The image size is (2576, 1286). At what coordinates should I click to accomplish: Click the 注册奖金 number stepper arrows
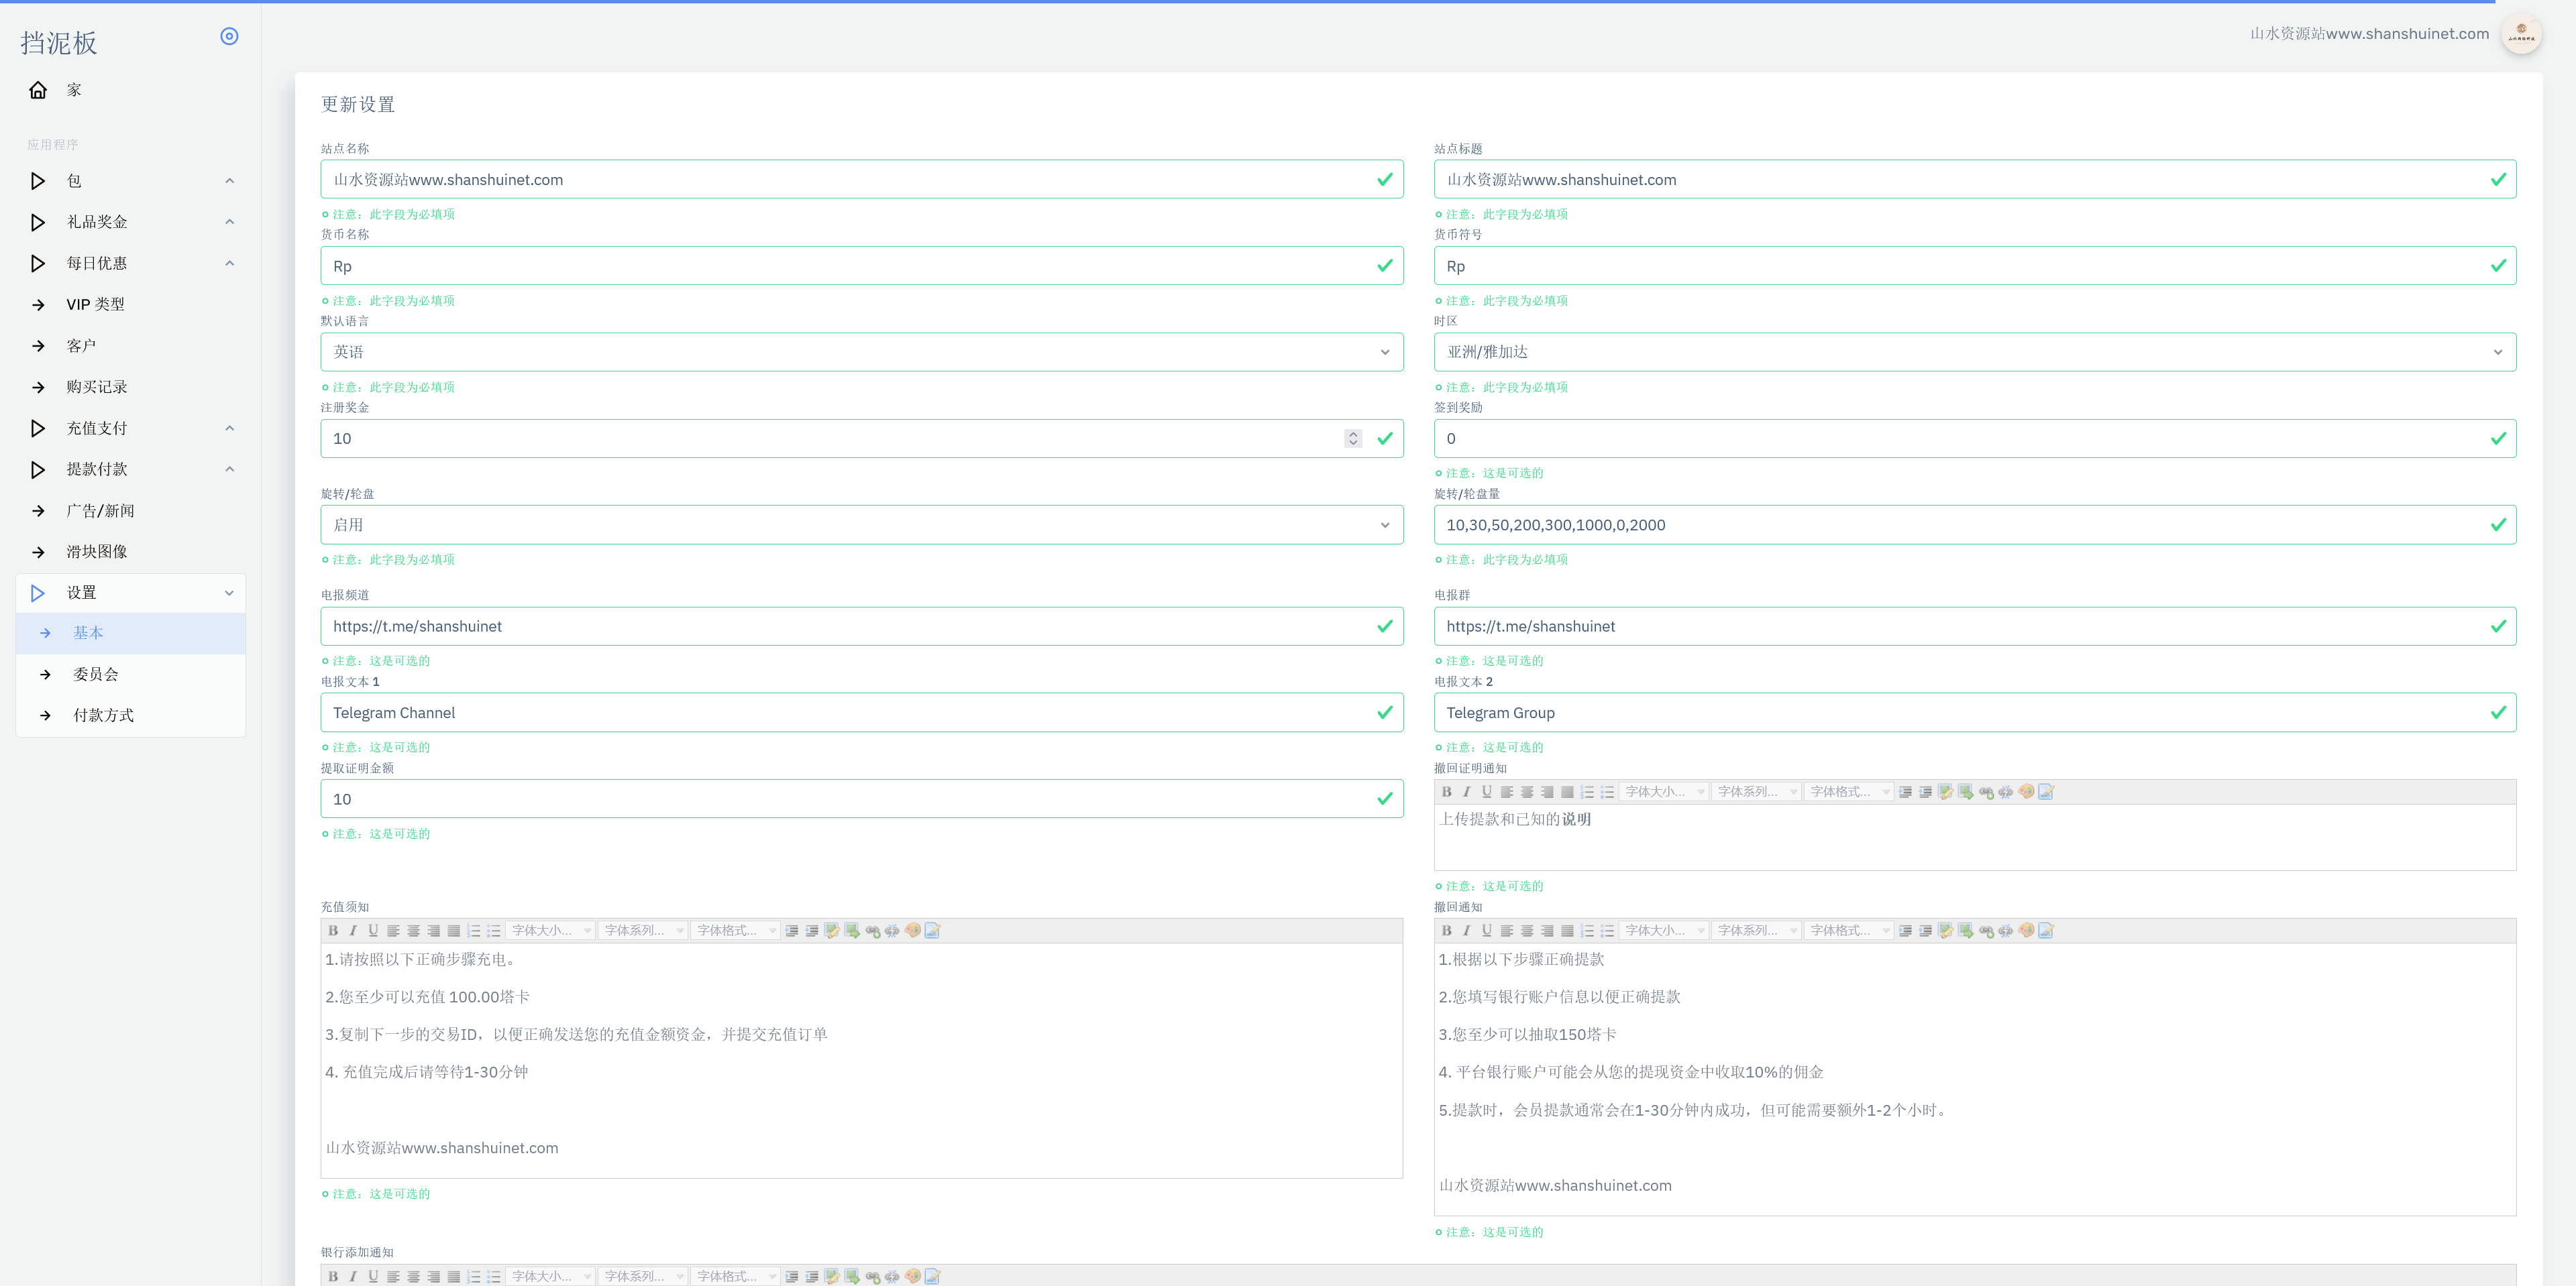(1352, 439)
